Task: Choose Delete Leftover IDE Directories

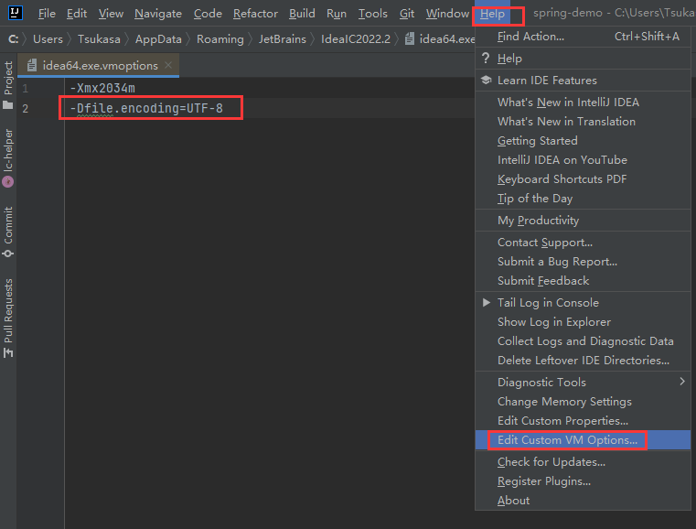Action: pos(583,361)
